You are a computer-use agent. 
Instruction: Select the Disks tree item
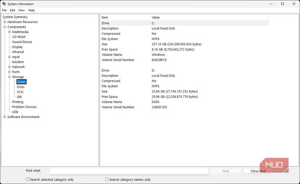point(21,87)
